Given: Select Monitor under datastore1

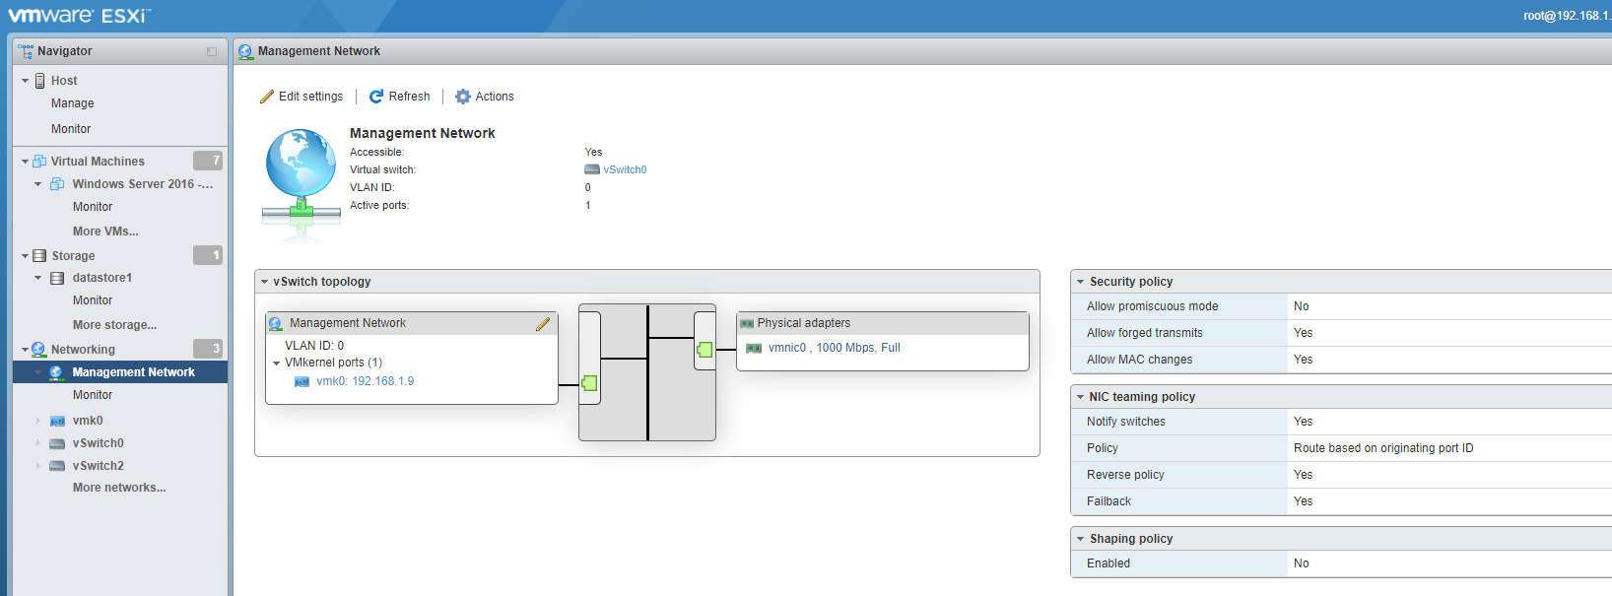Looking at the screenshot, I should click(93, 300).
